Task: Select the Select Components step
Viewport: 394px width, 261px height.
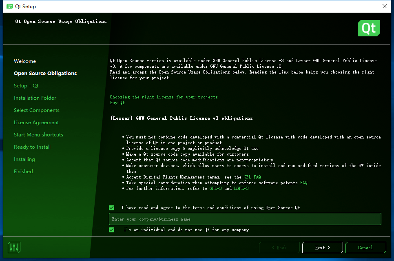Action: [x=36, y=110]
